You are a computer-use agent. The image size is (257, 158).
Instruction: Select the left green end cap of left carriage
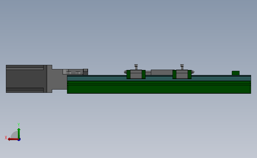(x=128, y=74)
